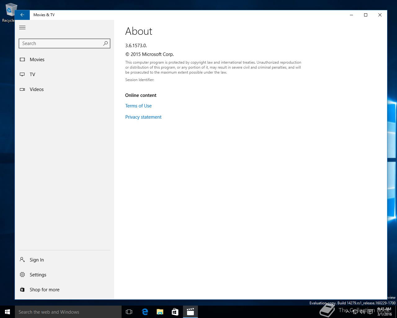The width and height of the screenshot is (397, 318).
Task: Click the gear Settings icon
Action: coord(22,275)
